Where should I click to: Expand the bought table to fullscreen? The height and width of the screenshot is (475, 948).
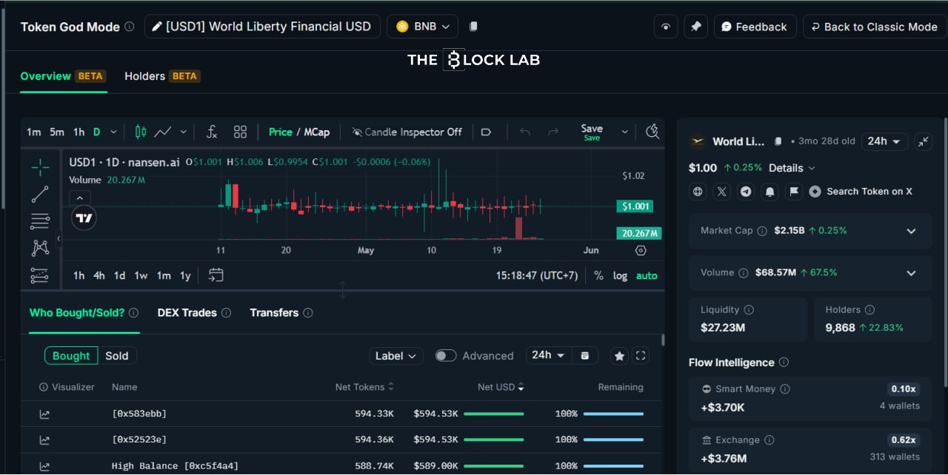pyautogui.click(x=641, y=356)
